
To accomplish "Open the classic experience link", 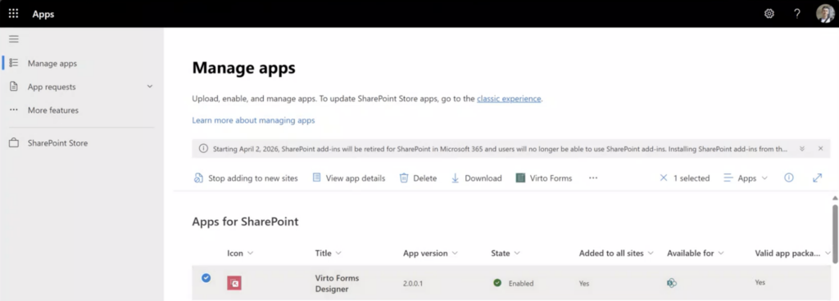I will point(509,98).
